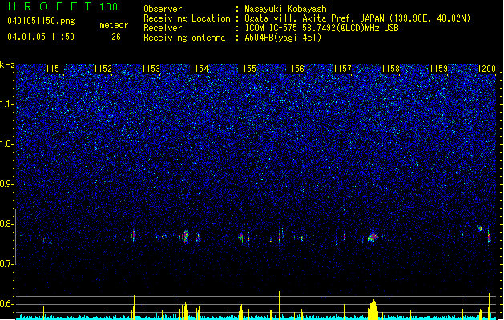504x320 pixels.
Task: Click the 1152 time marker
Action: point(103,68)
